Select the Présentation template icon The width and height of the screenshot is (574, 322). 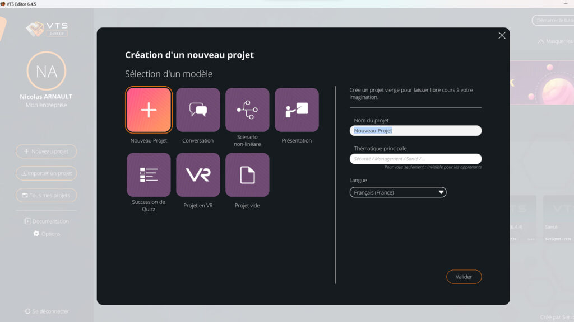297,110
